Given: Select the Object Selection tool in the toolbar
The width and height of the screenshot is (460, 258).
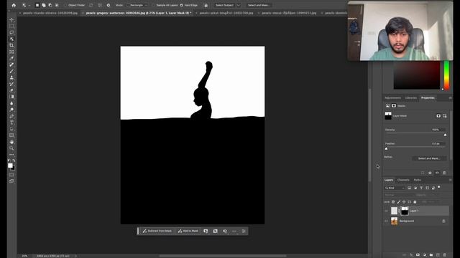Looking at the screenshot, I should click(11, 39).
